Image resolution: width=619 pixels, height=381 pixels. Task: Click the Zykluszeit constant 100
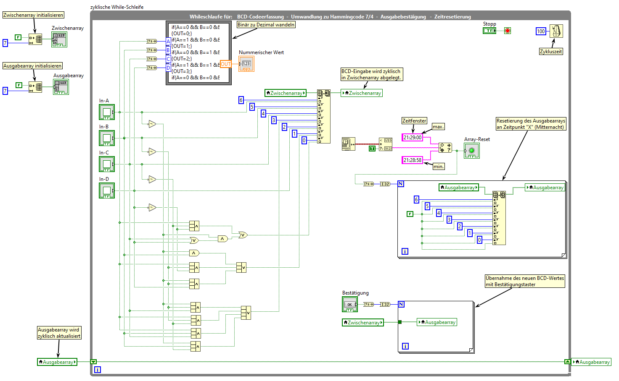pyautogui.click(x=541, y=31)
